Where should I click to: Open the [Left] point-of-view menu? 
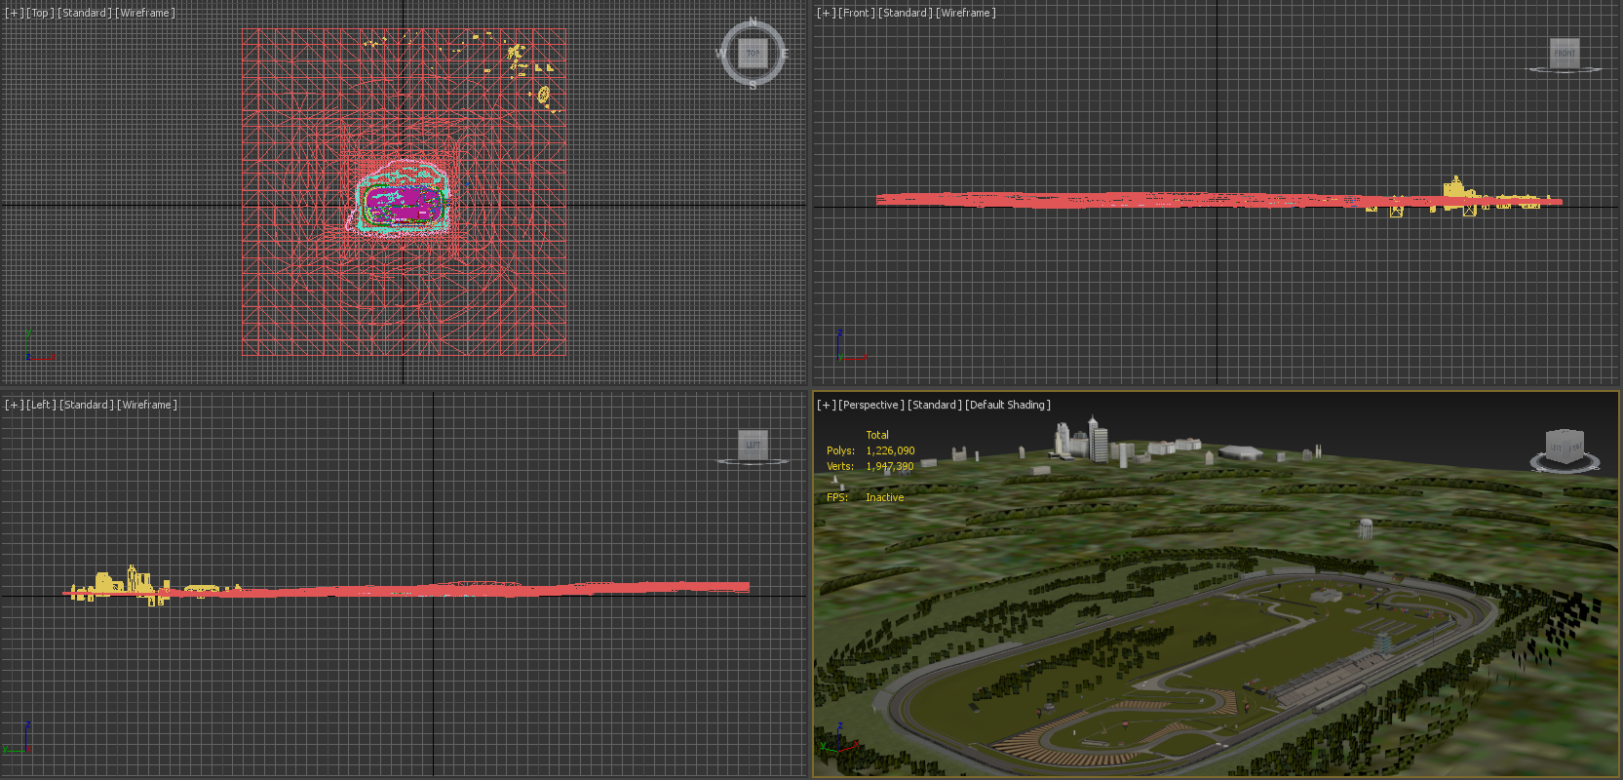[x=42, y=405]
